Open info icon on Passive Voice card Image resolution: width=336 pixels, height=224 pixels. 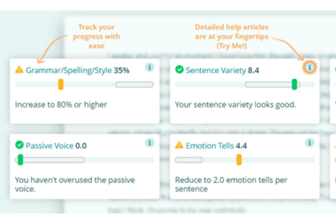point(150,143)
